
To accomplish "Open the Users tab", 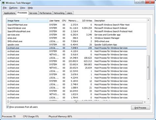I will tap(69, 13).
